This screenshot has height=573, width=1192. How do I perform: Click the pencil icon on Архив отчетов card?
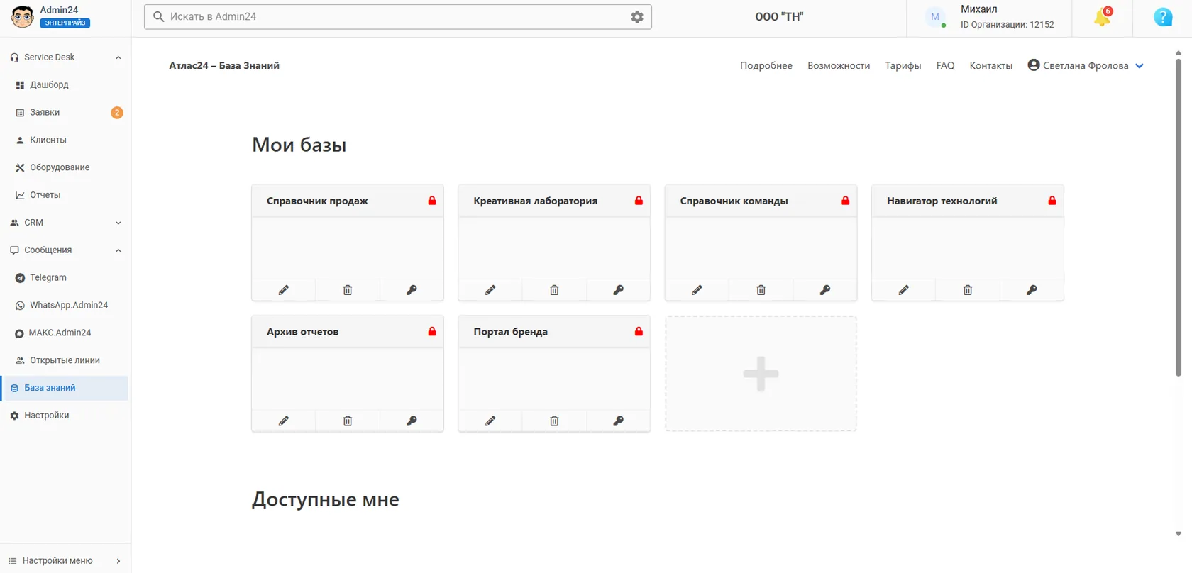(284, 421)
